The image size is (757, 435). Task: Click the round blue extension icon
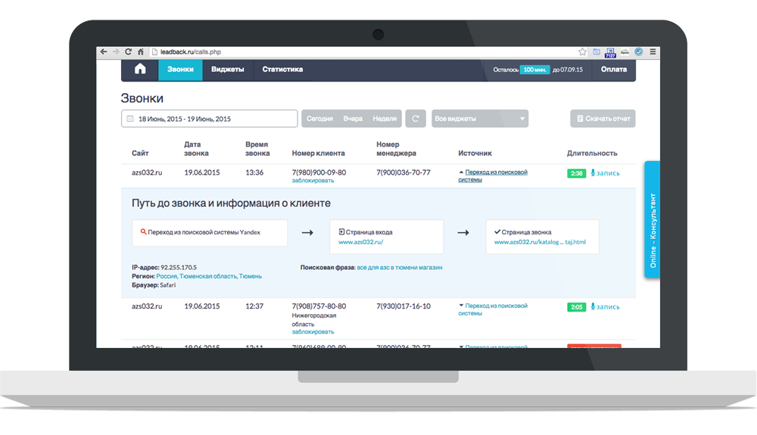(x=639, y=51)
